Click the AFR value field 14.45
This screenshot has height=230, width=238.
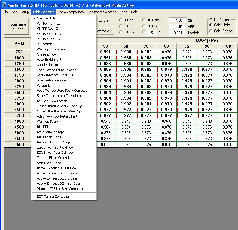(178, 27)
